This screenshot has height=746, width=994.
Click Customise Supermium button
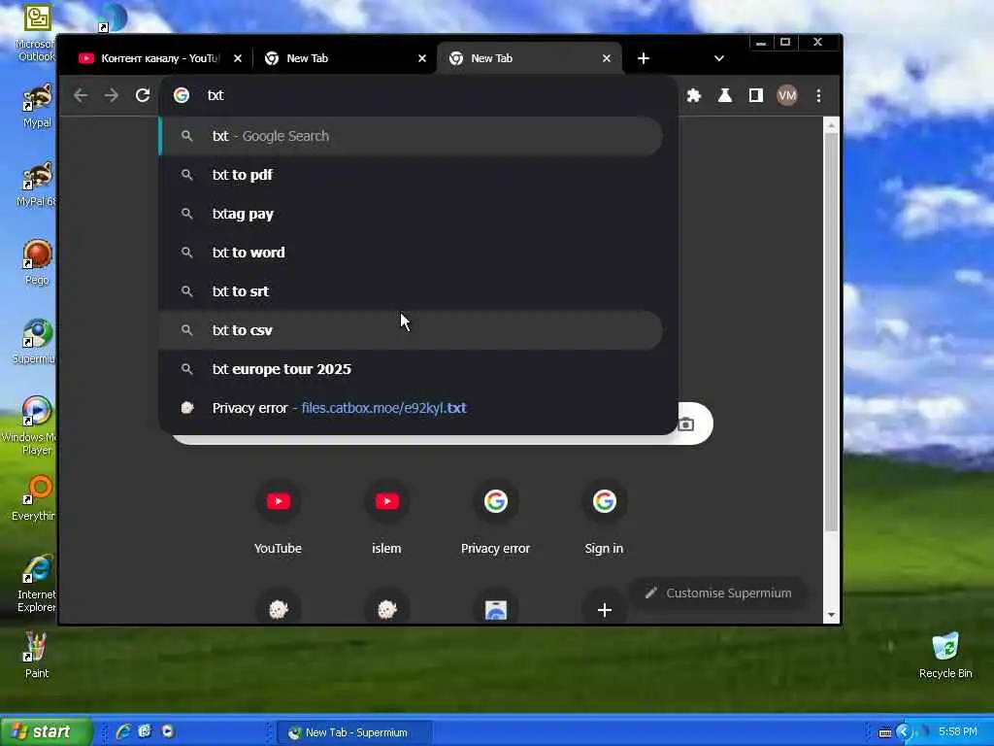pyautogui.click(x=719, y=593)
